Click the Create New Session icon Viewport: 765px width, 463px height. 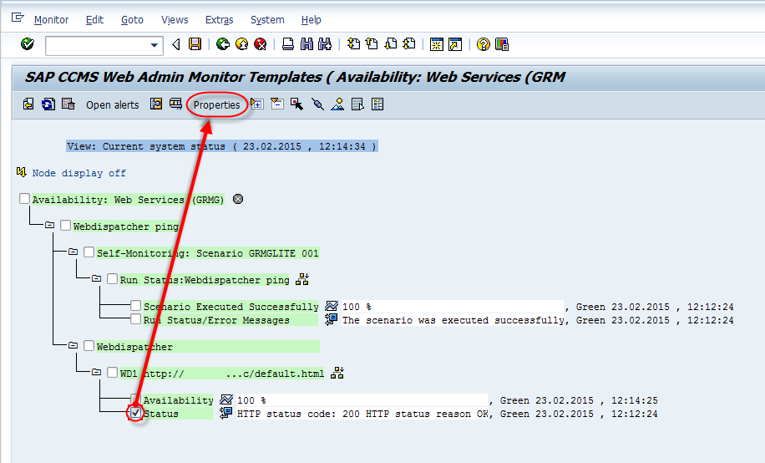click(437, 44)
